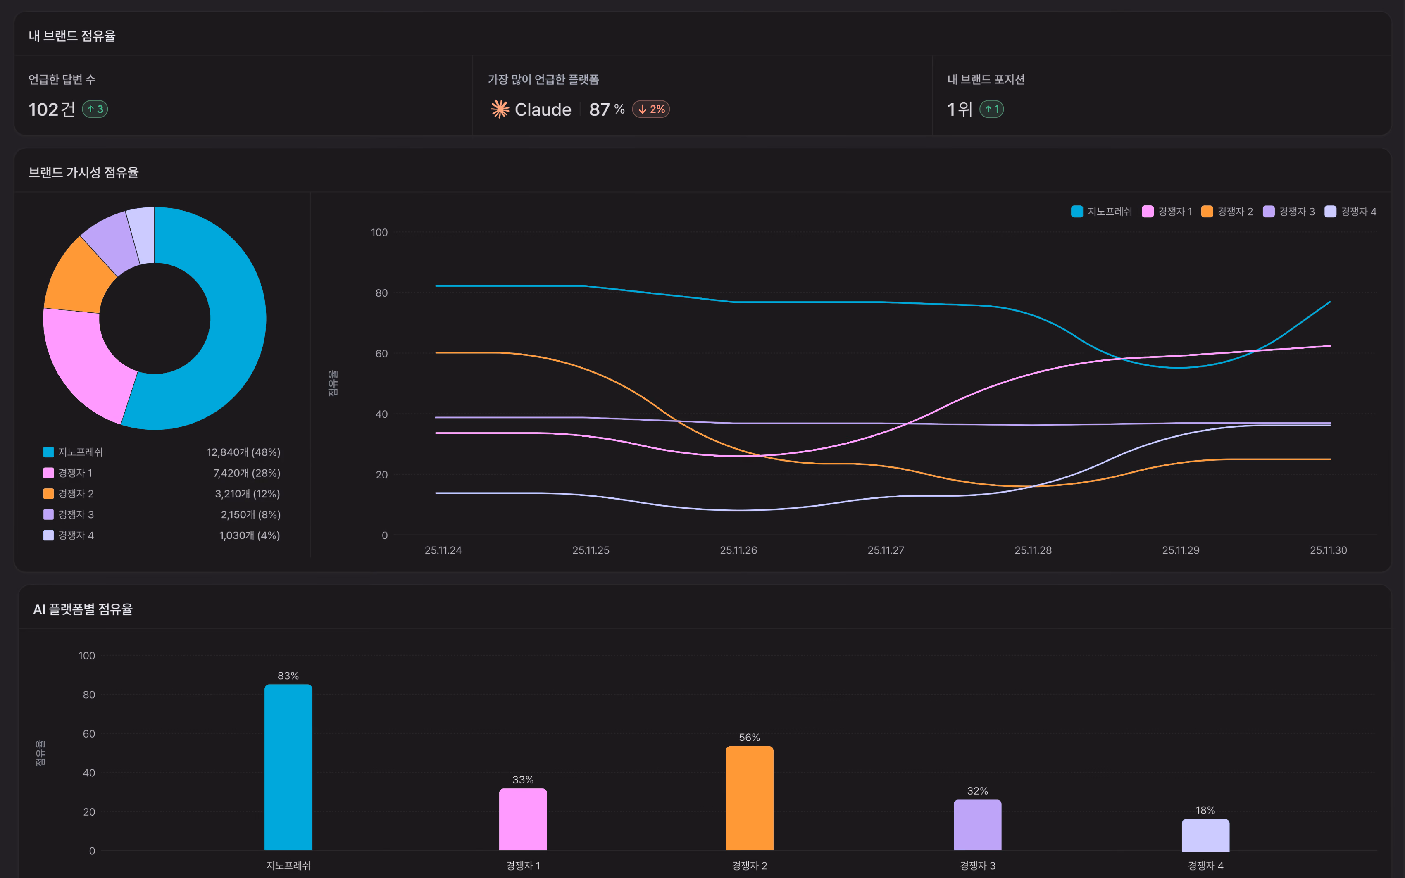Viewport: 1405px width, 878px height.
Task: Hide 경쟁자 4 line via top legend
Action: coord(1350,212)
